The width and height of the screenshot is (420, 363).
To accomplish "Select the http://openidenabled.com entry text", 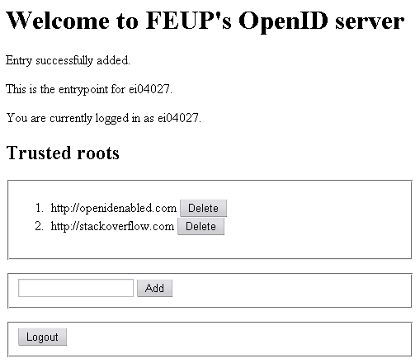I will click(x=114, y=208).
